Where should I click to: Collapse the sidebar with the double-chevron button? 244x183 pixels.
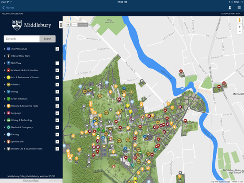61,25
